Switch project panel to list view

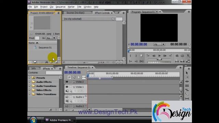[x=30, y=62]
